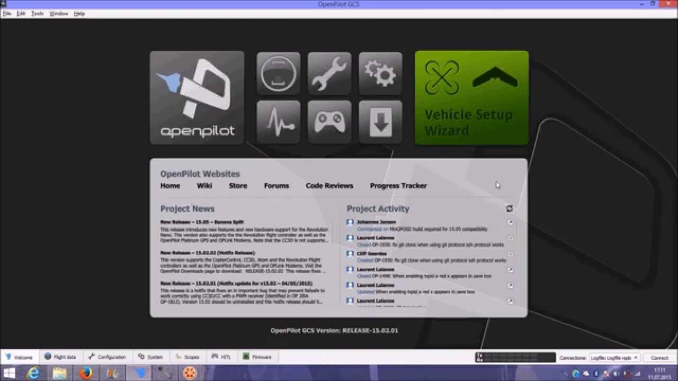Click Johannes Jensen's avatar icon

pos(350,223)
